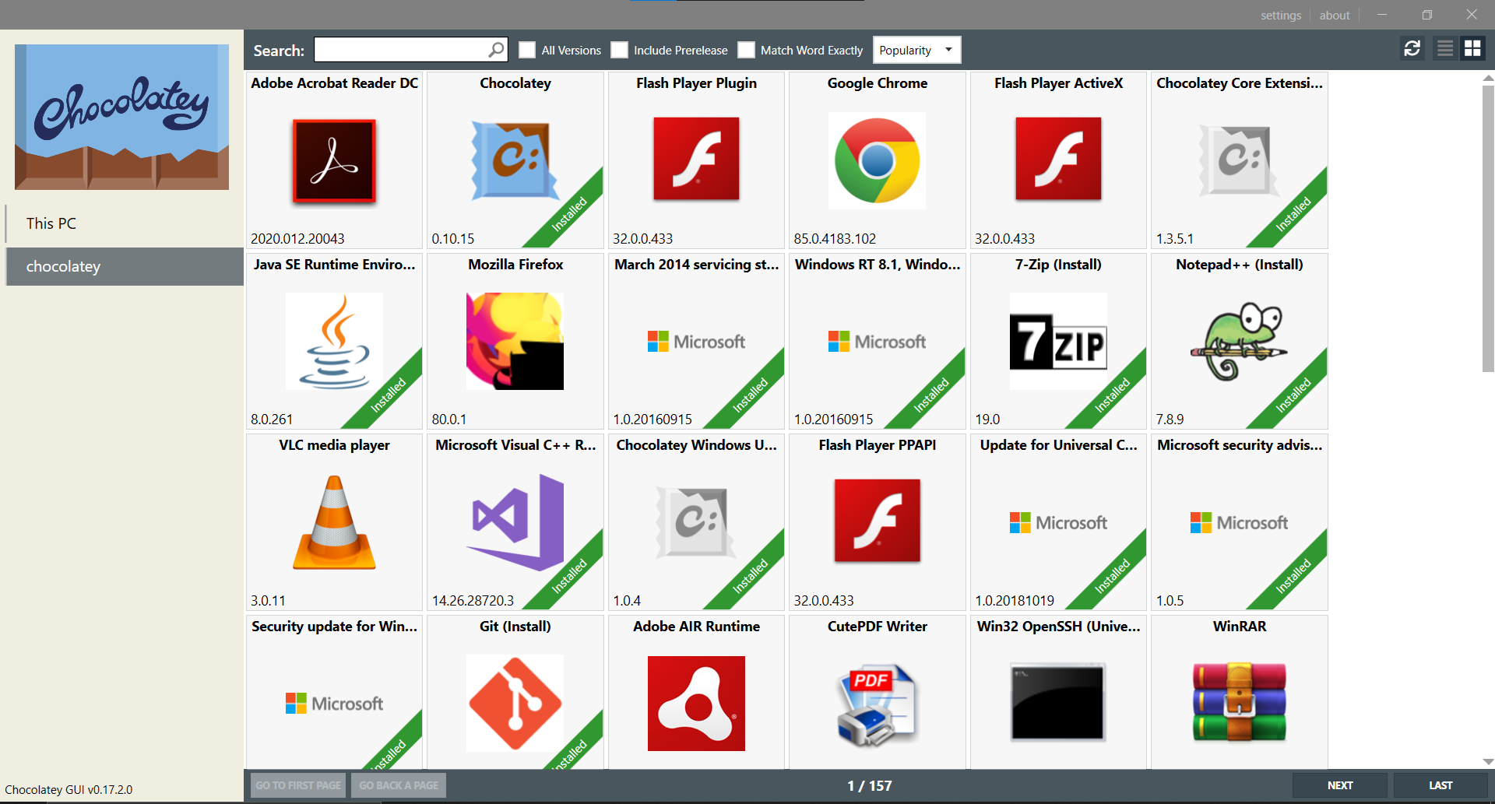Image resolution: width=1495 pixels, height=804 pixels.
Task: Open March 2014 servicing stack tile
Action: [696, 341]
